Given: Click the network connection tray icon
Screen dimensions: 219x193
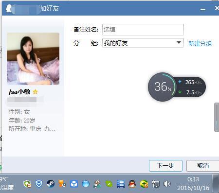Looking at the screenshot, I should point(155,184).
